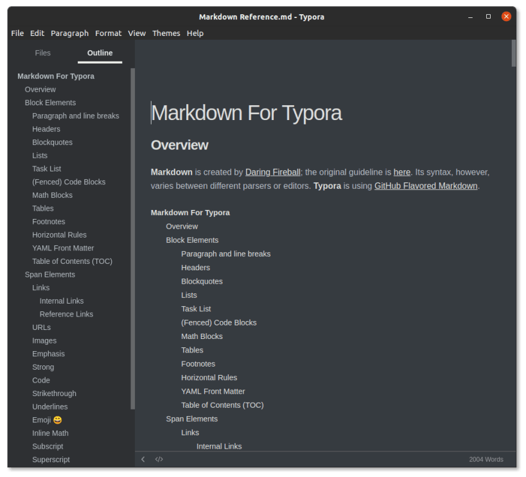Image resolution: width=526 pixels, height=477 pixels.
Task: Select Inline Math in outline sidebar
Action: [50, 433]
